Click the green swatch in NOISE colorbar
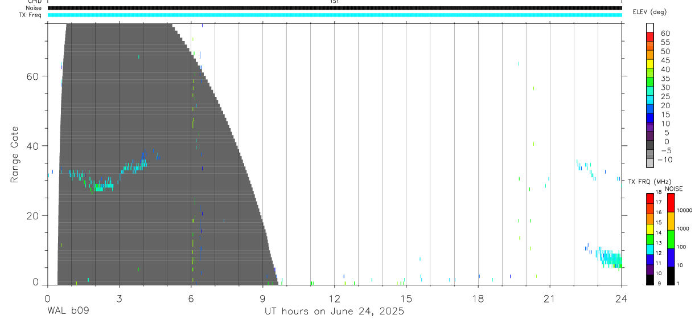The height and width of the screenshot is (323, 699). click(x=671, y=239)
